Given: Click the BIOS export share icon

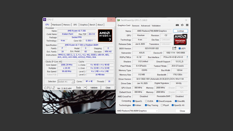Looking at the screenshot, I should click(174, 48).
